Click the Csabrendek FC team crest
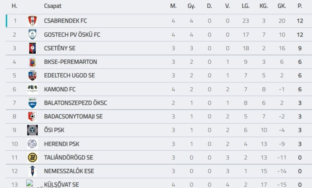 [x=32, y=21]
